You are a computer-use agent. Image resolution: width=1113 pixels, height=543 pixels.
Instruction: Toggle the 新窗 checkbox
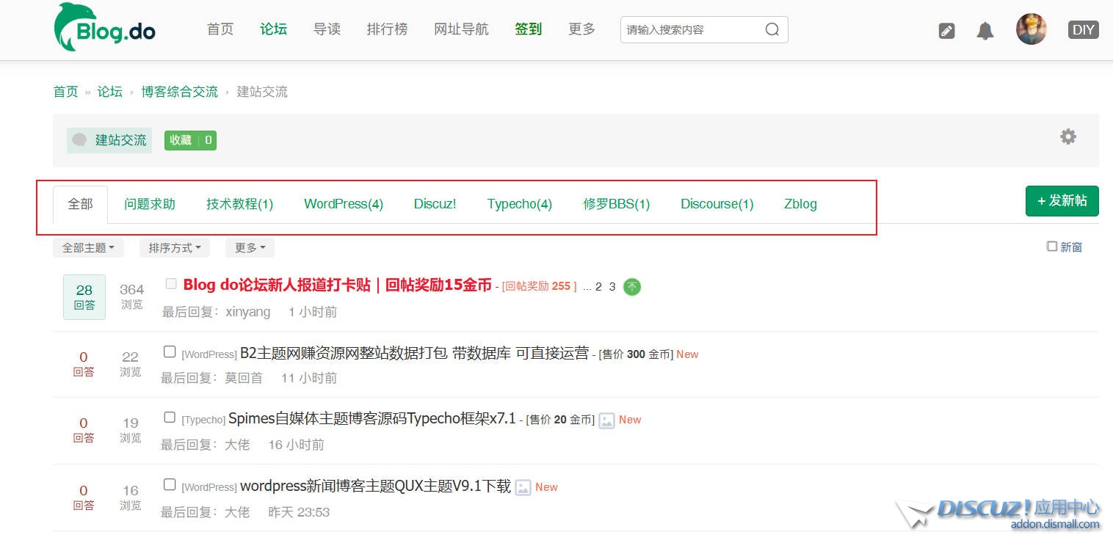(x=1051, y=247)
